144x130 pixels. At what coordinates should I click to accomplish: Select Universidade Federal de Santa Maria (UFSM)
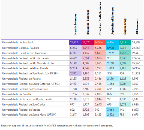click(x=29, y=114)
